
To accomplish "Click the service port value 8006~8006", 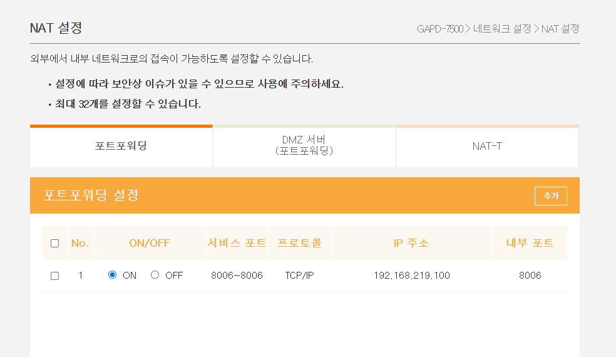I will (x=237, y=275).
